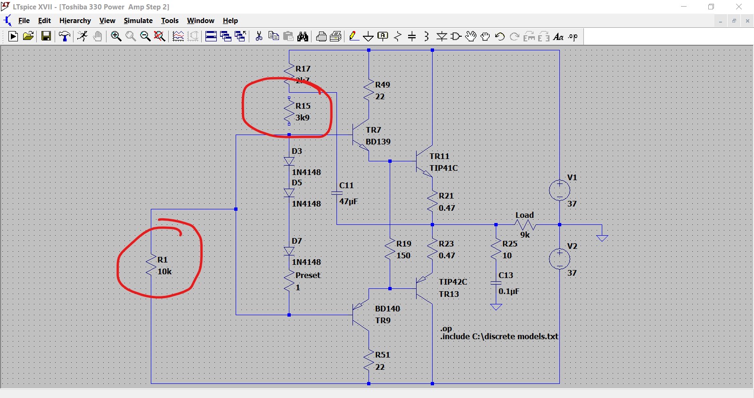Select the SPICE Directive .op tool
This screenshot has height=398, width=754.
[x=573, y=36]
